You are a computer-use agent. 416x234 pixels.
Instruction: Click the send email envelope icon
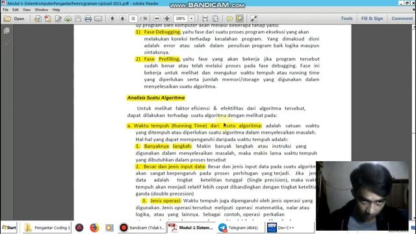[98, 19]
